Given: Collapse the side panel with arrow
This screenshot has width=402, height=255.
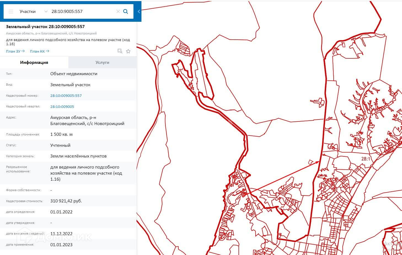Looking at the screenshot, I should coord(139,12).
